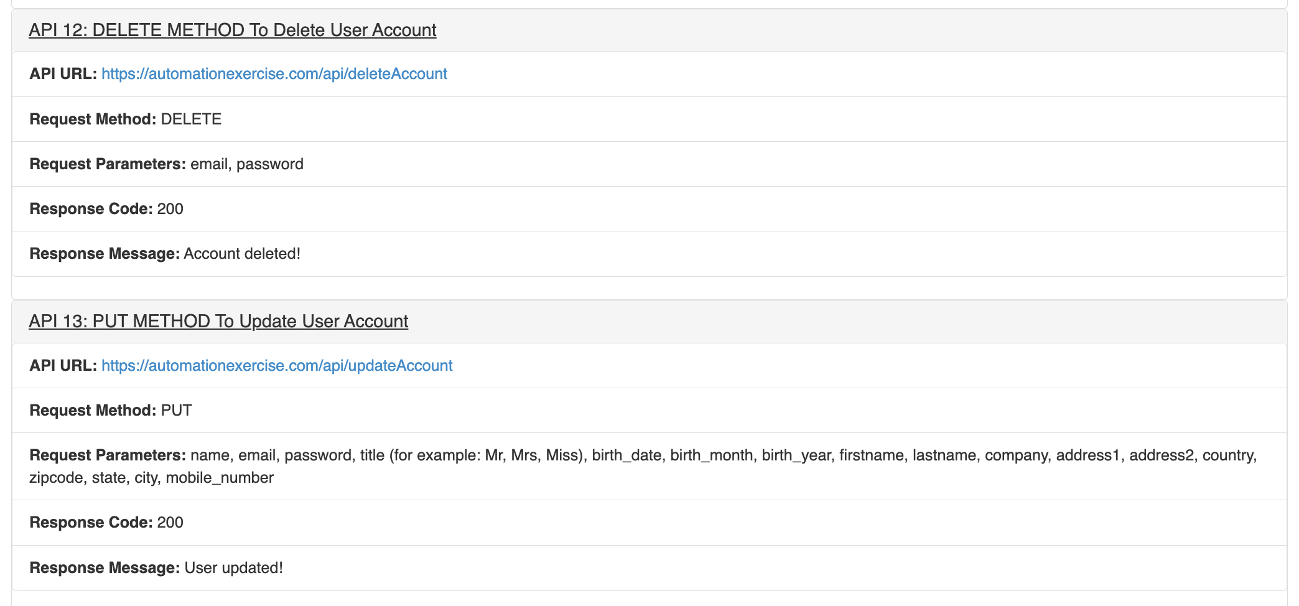Click the 'Request Method: DELETE' row
The width and height of the screenshot is (1299, 606).
649,119
